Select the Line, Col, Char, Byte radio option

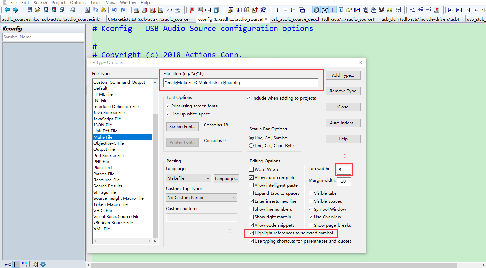coord(251,145)
